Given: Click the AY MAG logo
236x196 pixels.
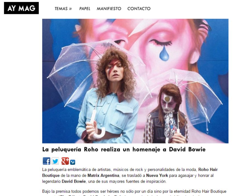Looking at the screenshot, I should pos(21,8).
